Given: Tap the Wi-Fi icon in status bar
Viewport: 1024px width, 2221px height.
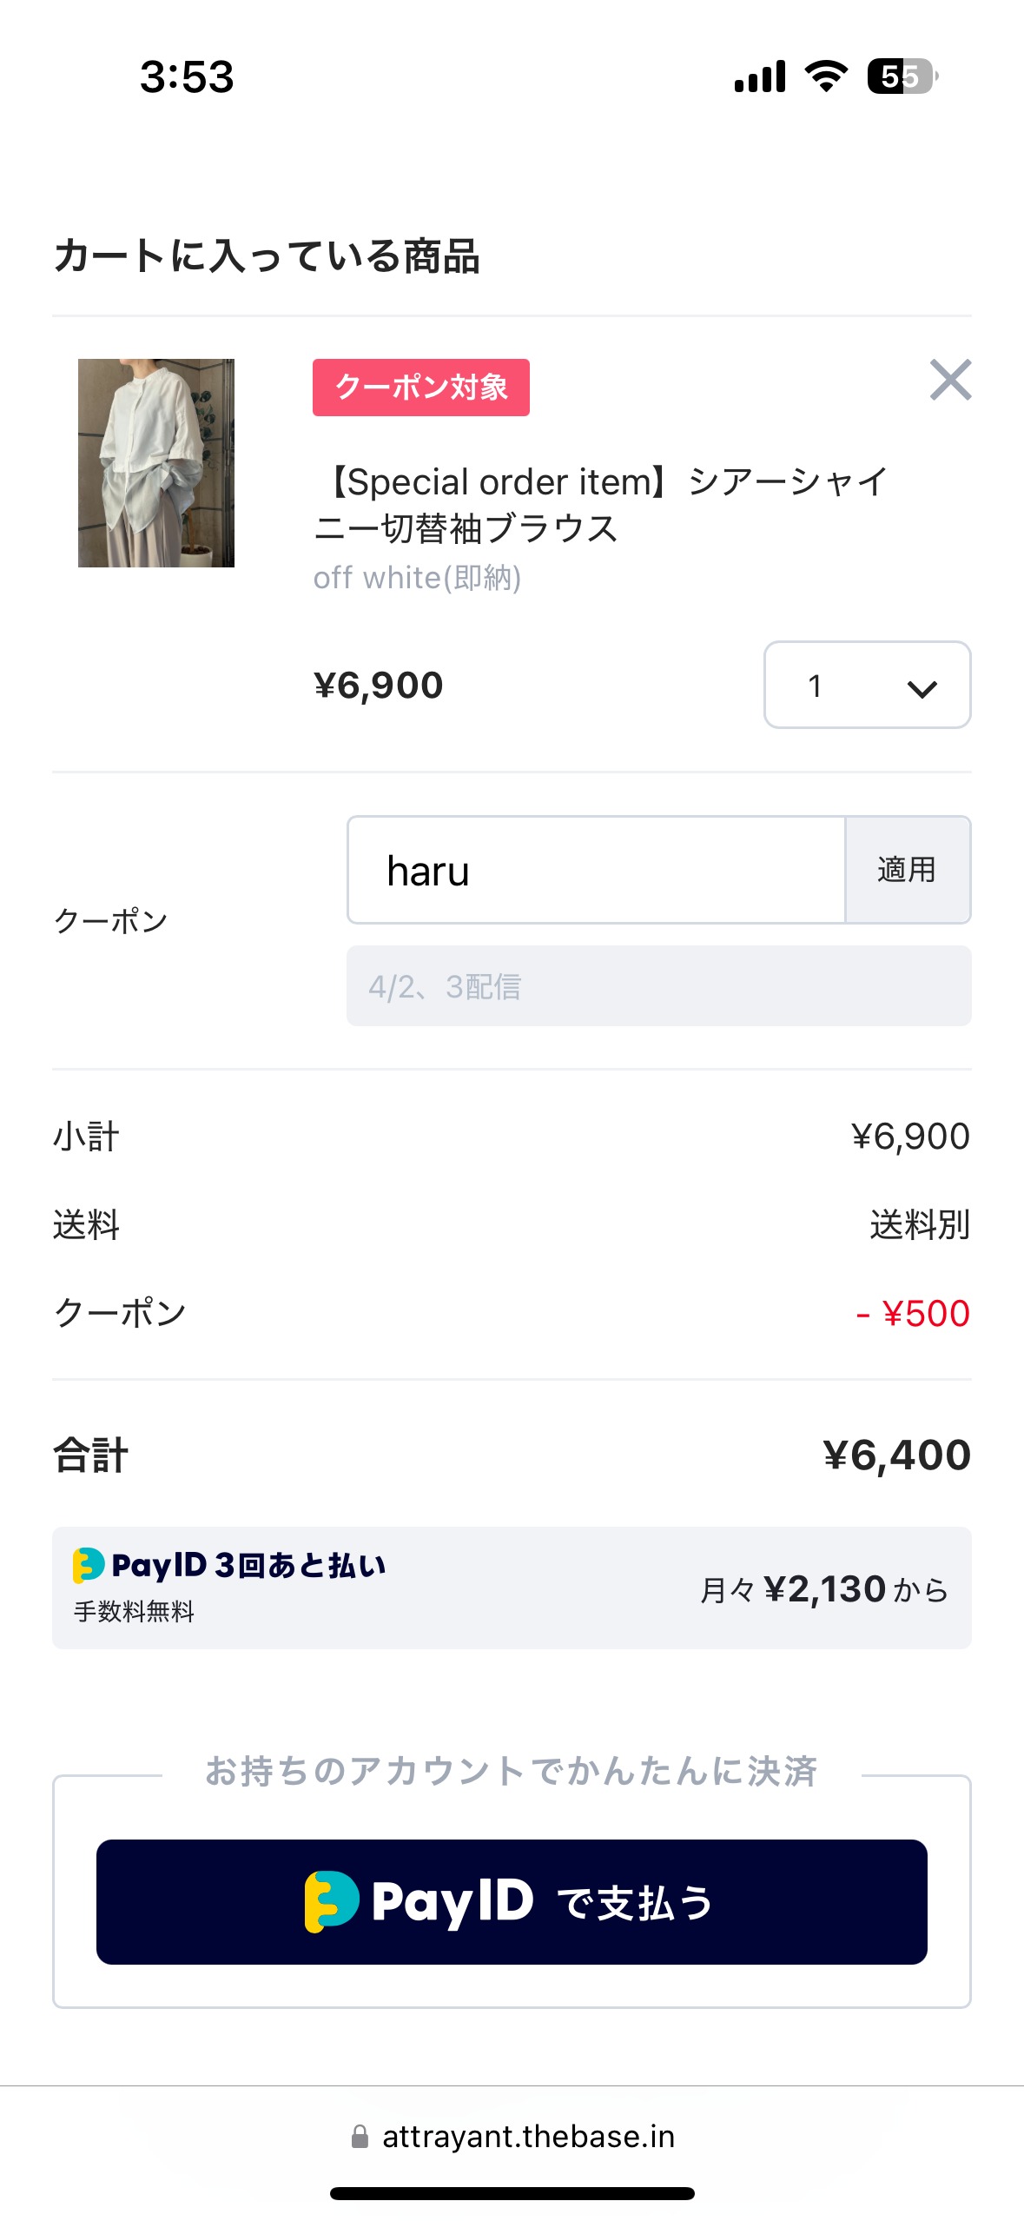Looking at the screenshot, I should 826,76.
